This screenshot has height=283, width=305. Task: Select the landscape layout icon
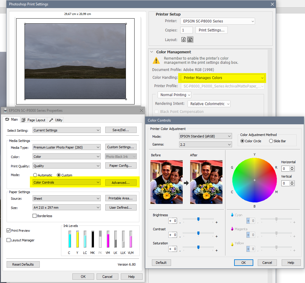[x=190, y=39]
